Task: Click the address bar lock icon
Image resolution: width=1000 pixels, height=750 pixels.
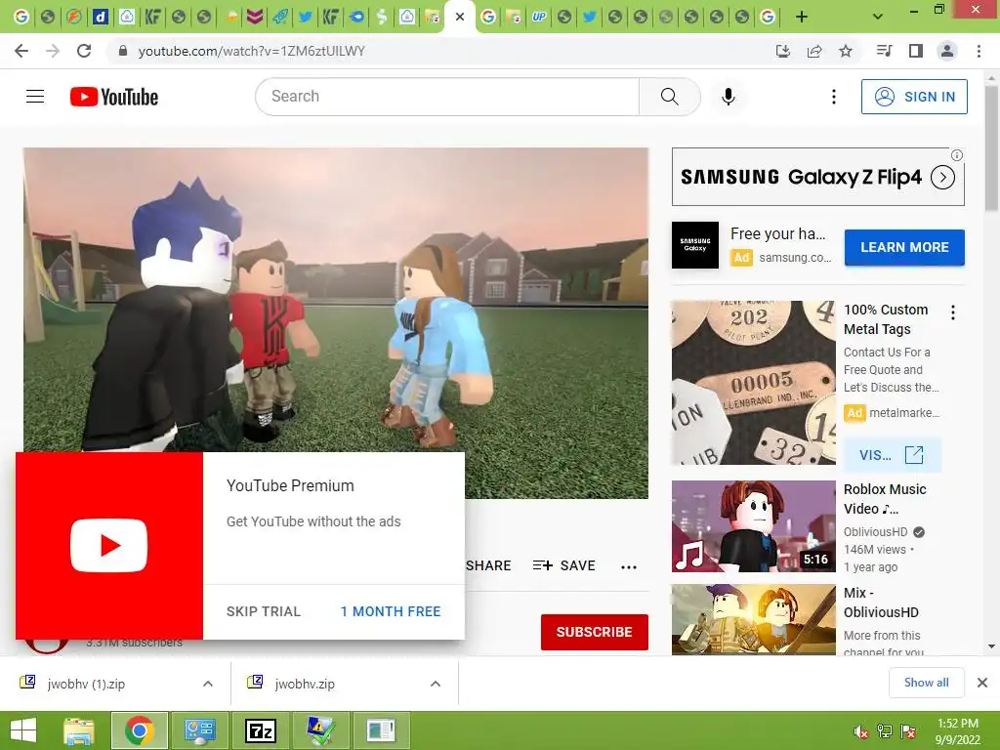Action: [123, 51]
